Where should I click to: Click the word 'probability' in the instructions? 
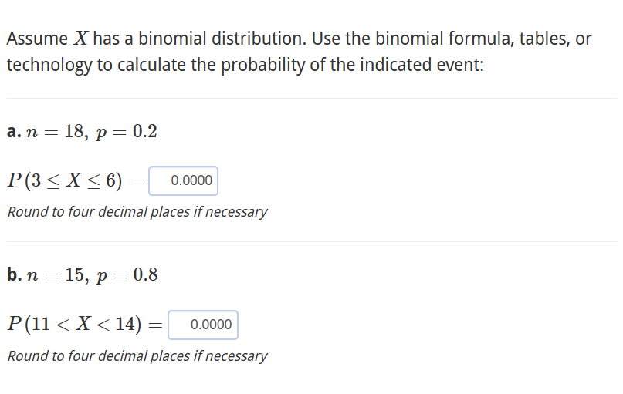[x=262, y=65]
